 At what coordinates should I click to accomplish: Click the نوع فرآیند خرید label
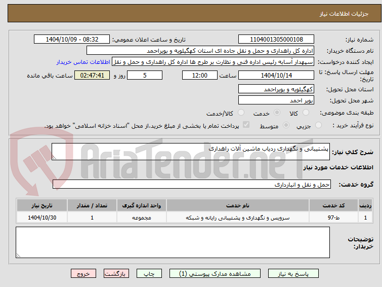pyautogui.click(x=353, y=126)
